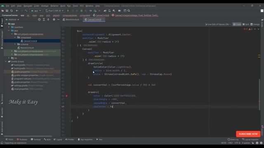
Task: Hide the Project panel with minus icon
Action: tap(59, 20)
